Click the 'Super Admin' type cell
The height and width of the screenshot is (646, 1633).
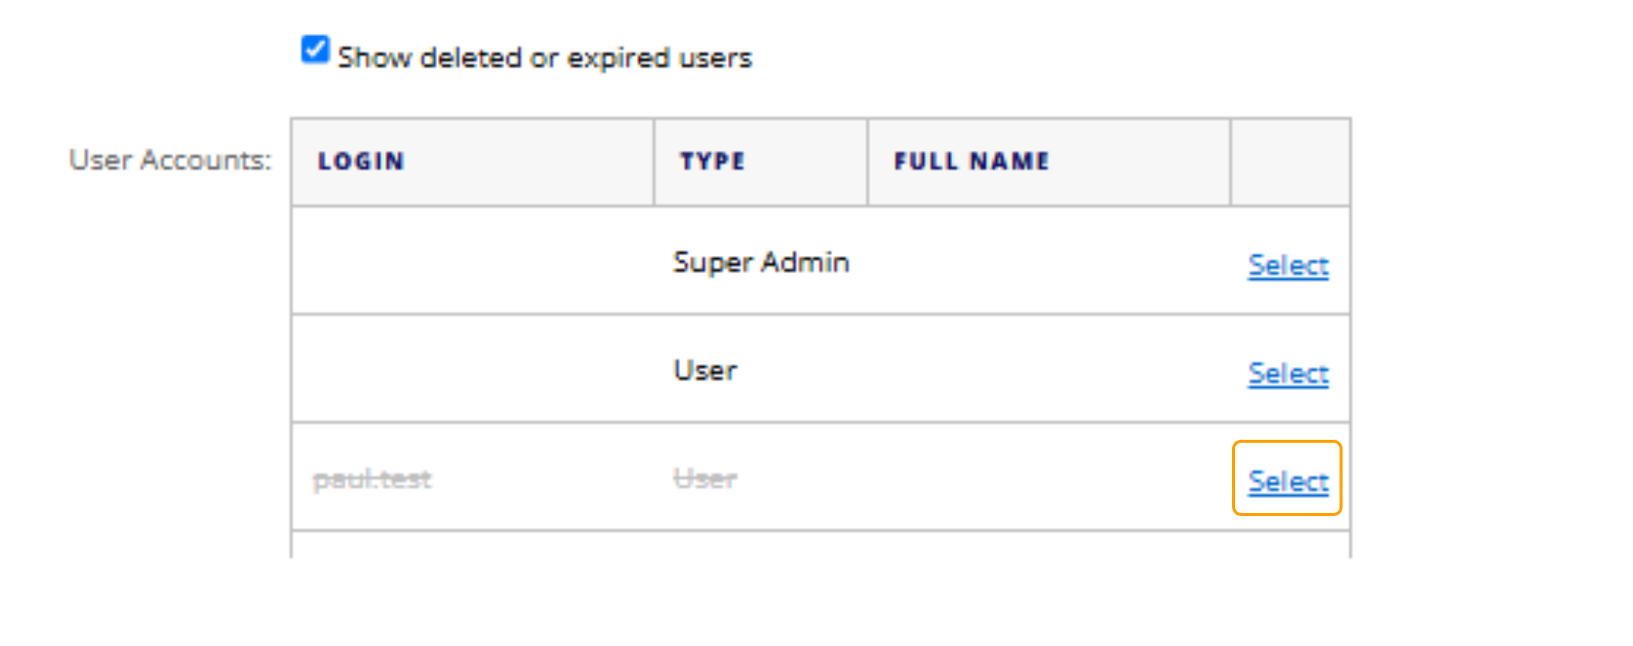point(761,262)
